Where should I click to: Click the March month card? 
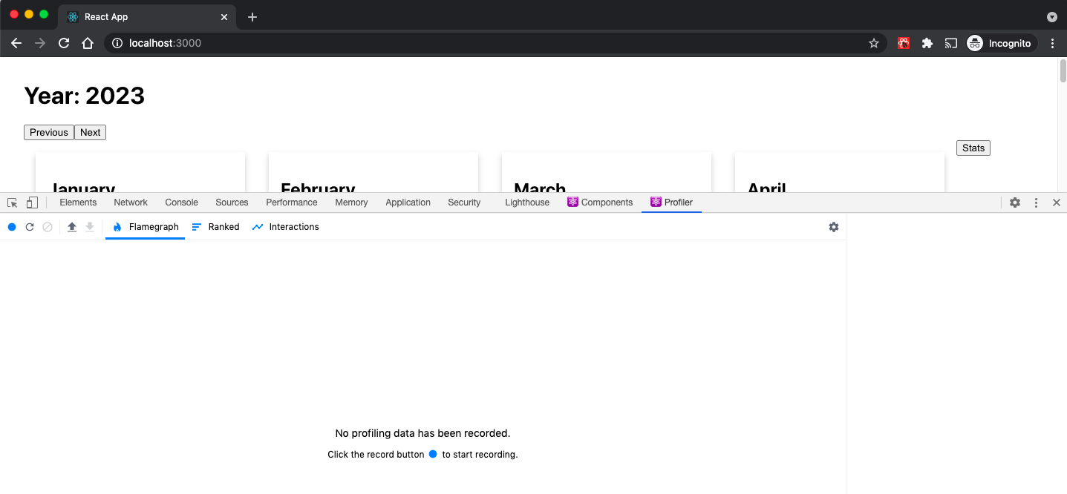tap(607, 173)
